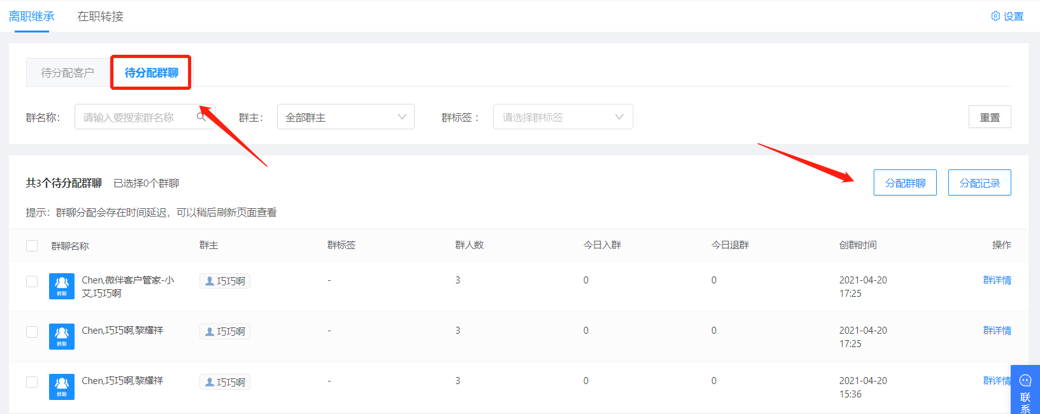Screen dimensions: 1040x414
Task: Click the group avatar icon for Chen,微伴客户管家 row
Action: click(x=62, y=287)
